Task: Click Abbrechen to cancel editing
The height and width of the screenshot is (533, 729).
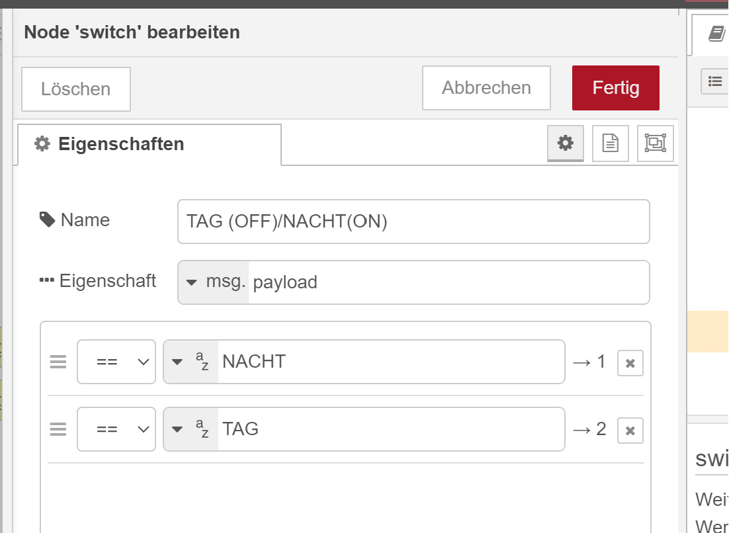Action: click(486, 88)
